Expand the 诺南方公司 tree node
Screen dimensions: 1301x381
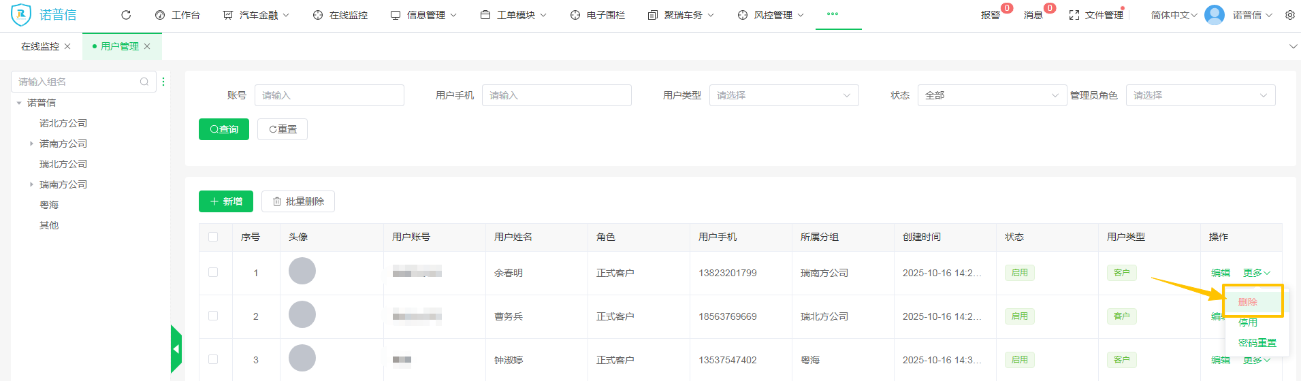(x=31, y=144)
